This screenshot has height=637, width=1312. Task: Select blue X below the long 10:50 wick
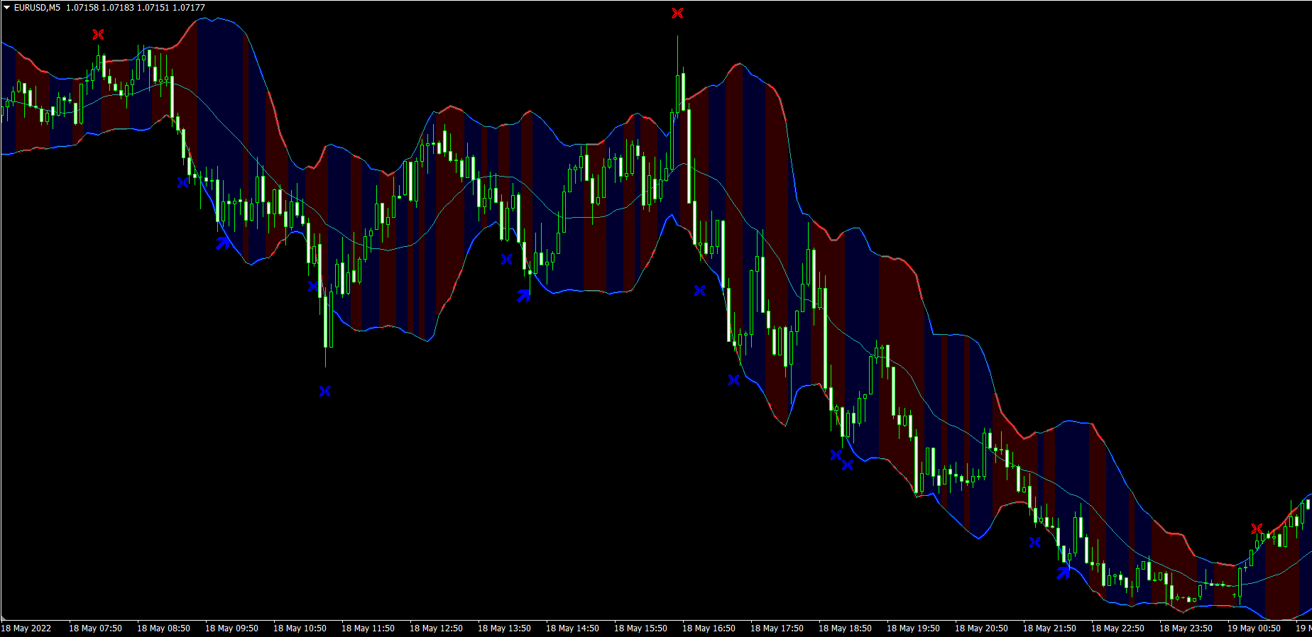324,391
